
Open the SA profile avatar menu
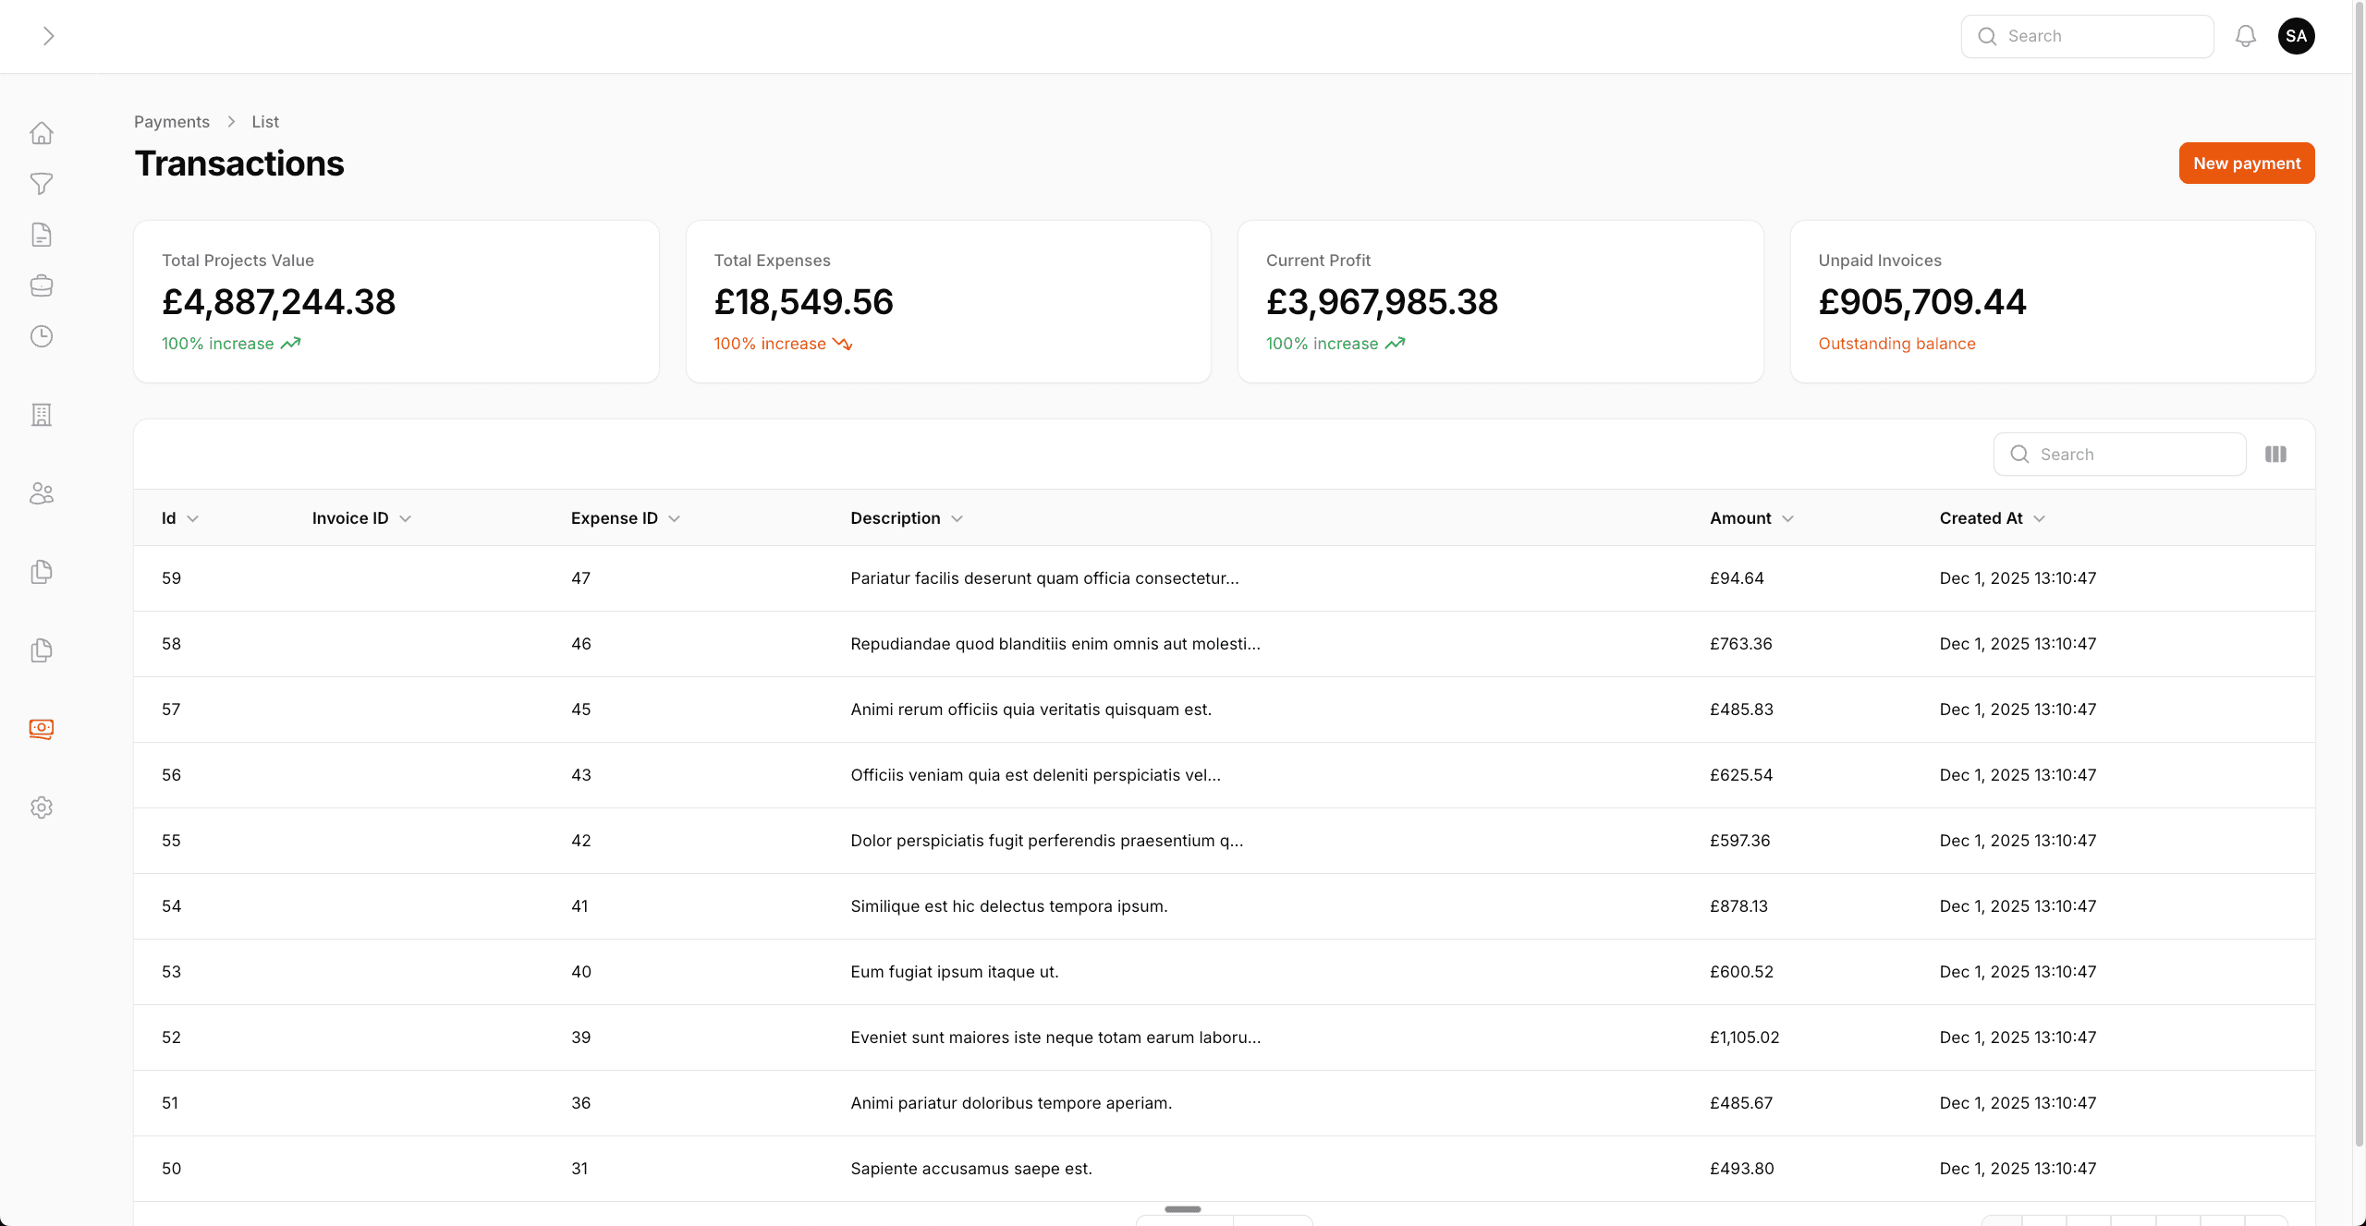[2297, 36]
